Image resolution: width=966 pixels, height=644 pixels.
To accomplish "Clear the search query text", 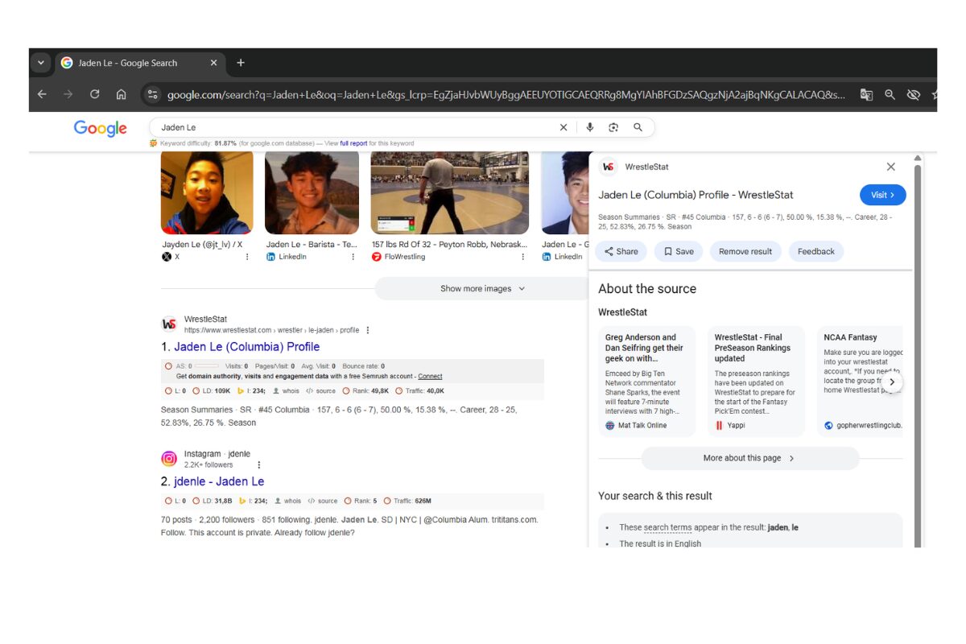I will [x=563, y=127].
